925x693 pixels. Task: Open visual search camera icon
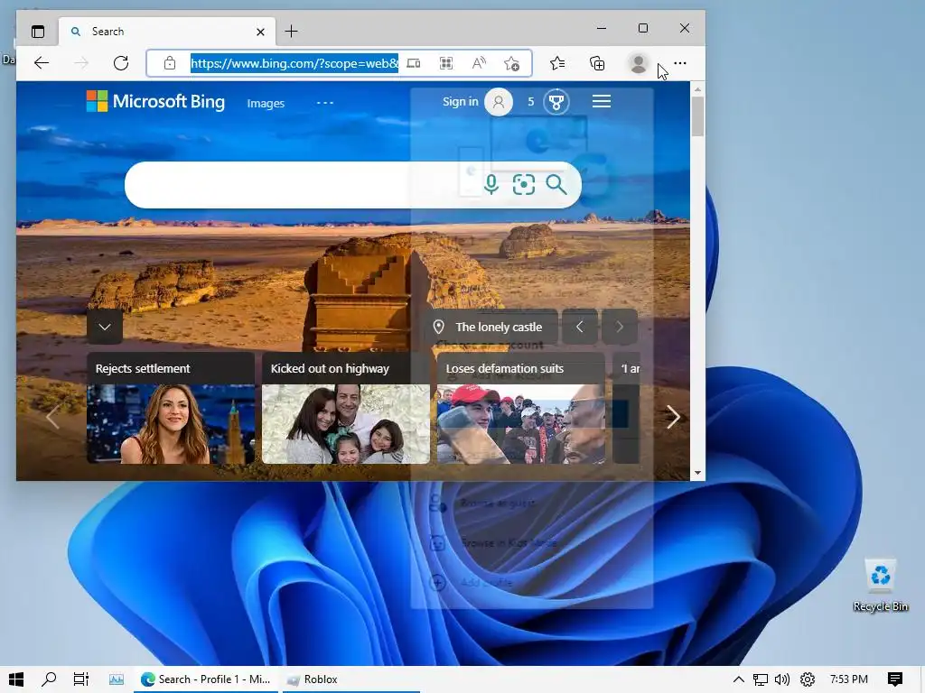[x=524, y=184]
